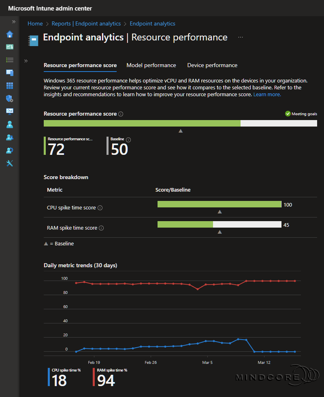The width and height of the screenshot is (324, 397).
Task: Open the Device performance tab
Action: [x=212, y=65]
